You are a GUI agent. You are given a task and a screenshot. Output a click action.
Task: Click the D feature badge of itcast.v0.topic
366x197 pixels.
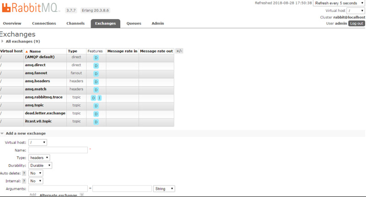96,122
